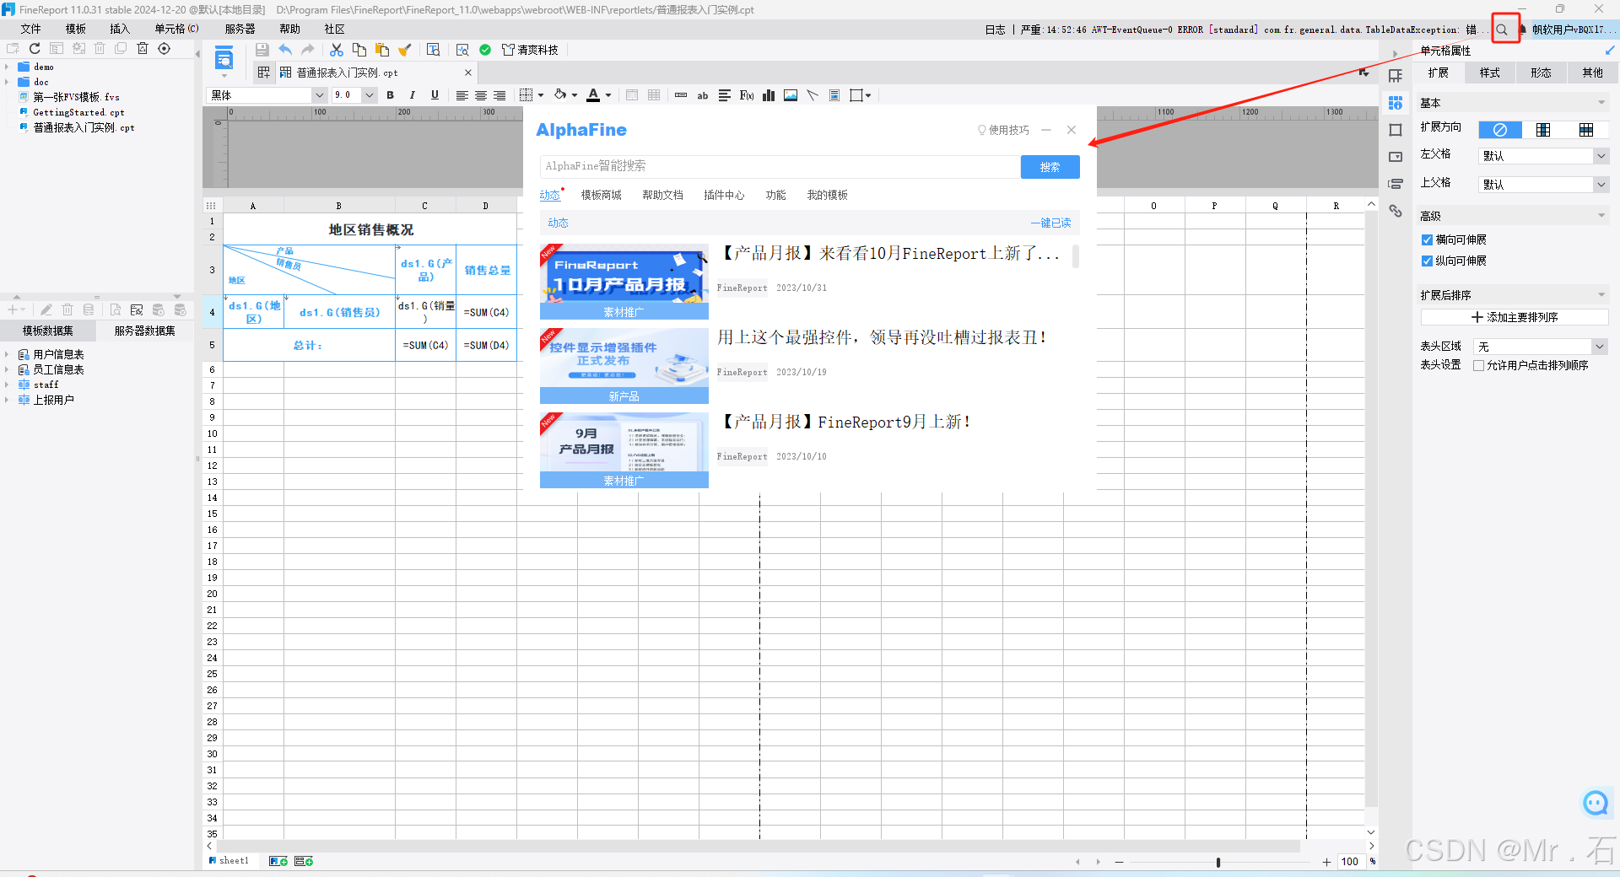The image size is (1620, 877).
Task: Switch to the 模板商城 tab in AlphaFine
Action: click(601, 196)
